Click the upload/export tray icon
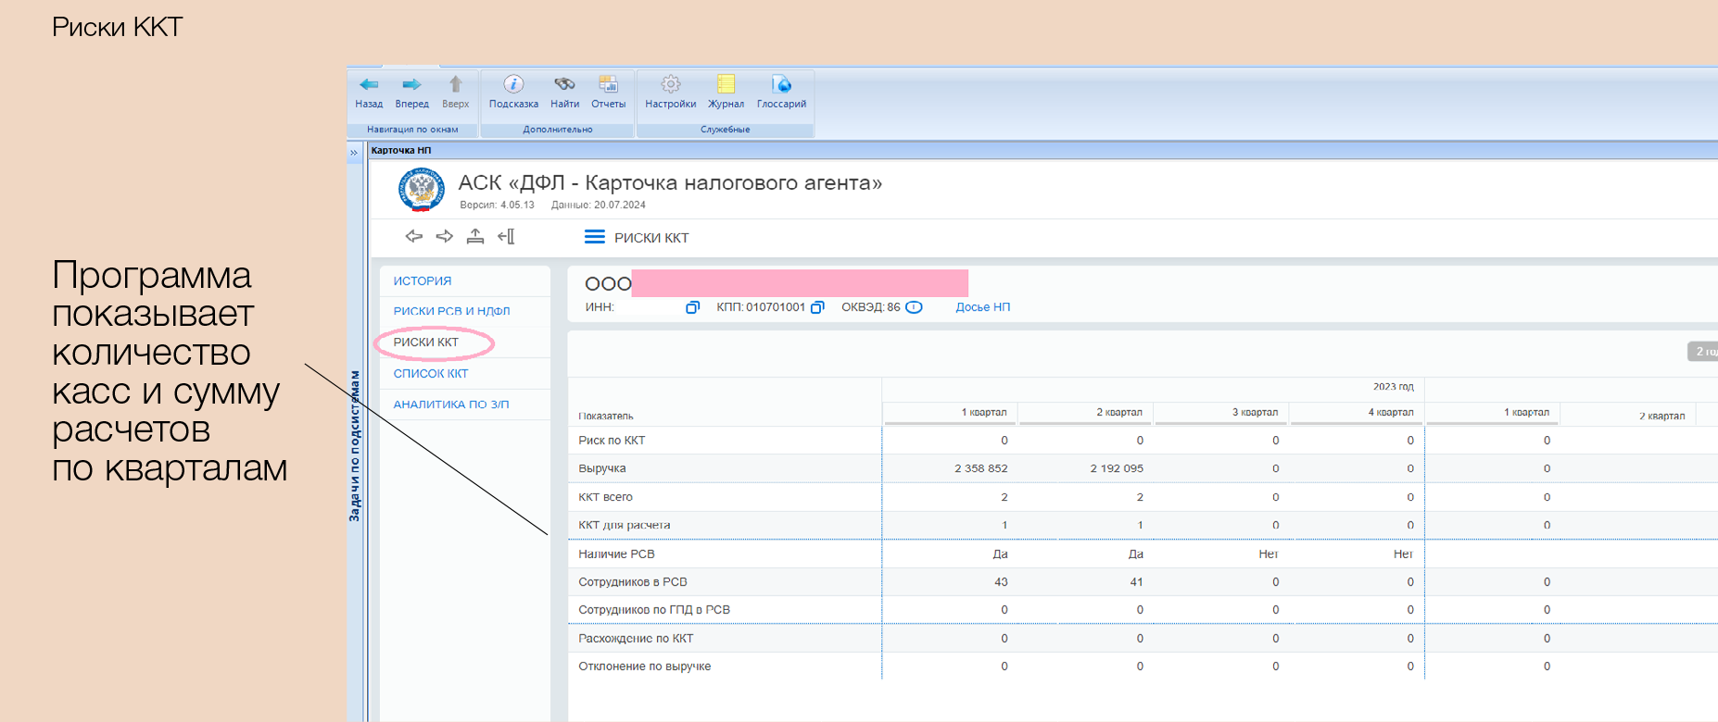Screen dimensions: 1718x722 click(474, 237)
